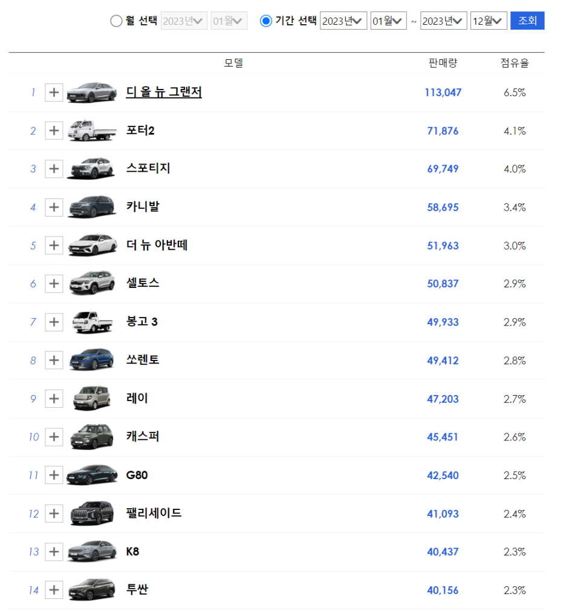Image resolution: width=566 pixels, height=611 pixels.
Task: Click the 봉고 3 truck thumbnail
Action: tap(93, 322)
